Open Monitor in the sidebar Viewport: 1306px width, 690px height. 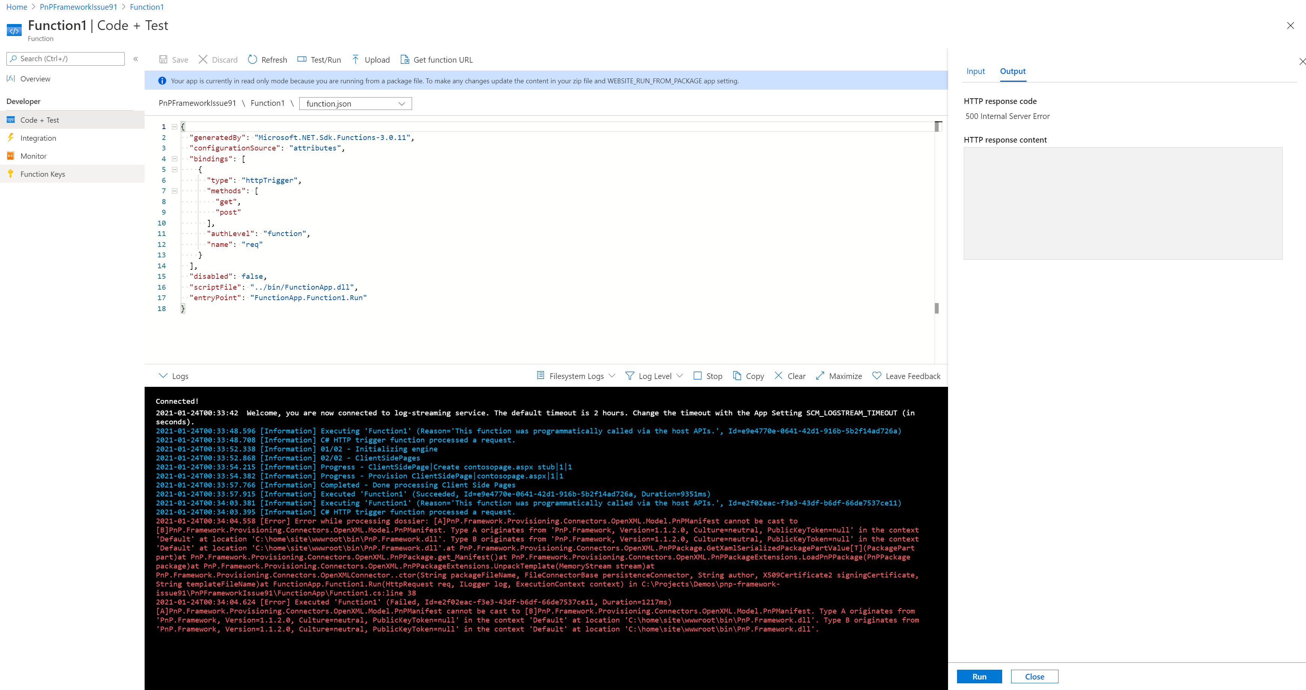click(x=33, y=156)
